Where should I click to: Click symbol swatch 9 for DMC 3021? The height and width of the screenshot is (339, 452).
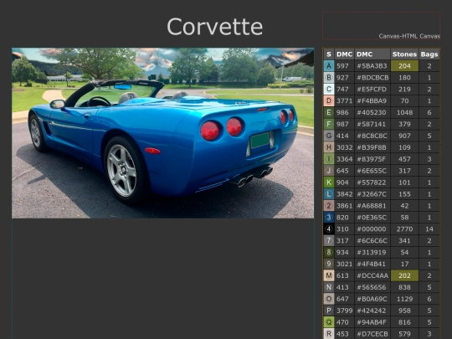coord(329,264)
